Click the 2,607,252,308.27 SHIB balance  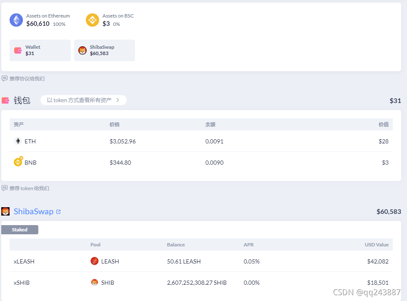click(197, 283)
